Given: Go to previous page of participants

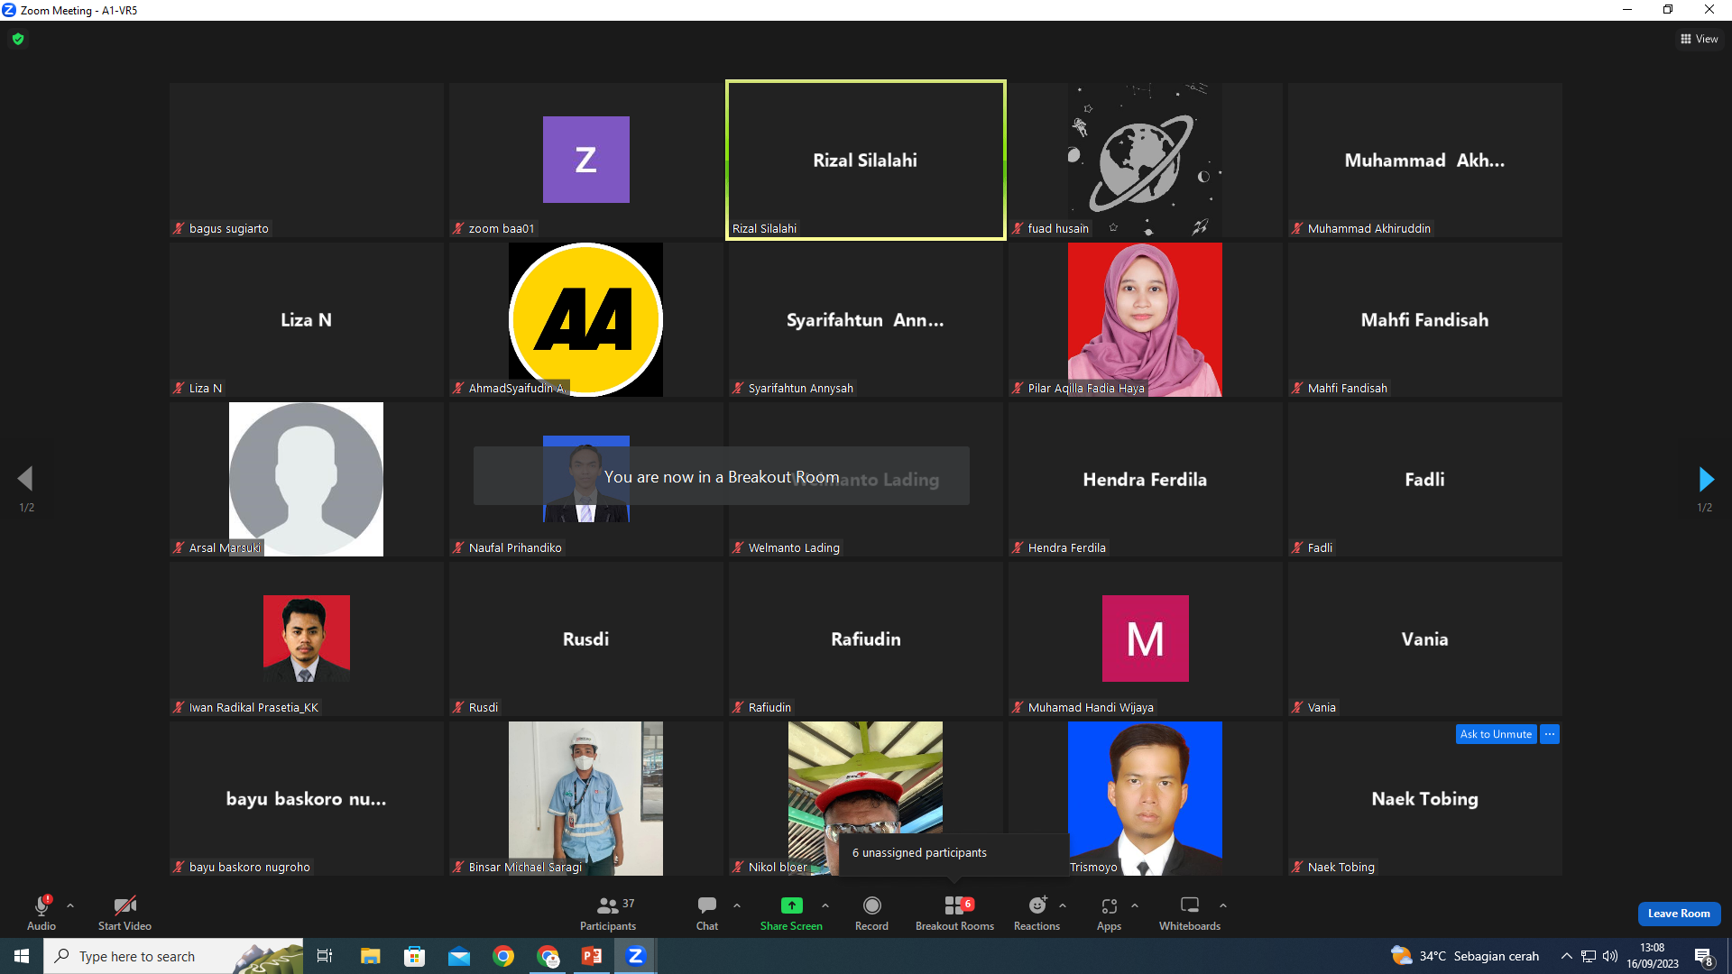Looking at the screenshot, I should [x=26, y=479].
